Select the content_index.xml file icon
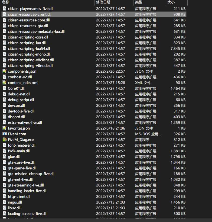 pos(5,83)
